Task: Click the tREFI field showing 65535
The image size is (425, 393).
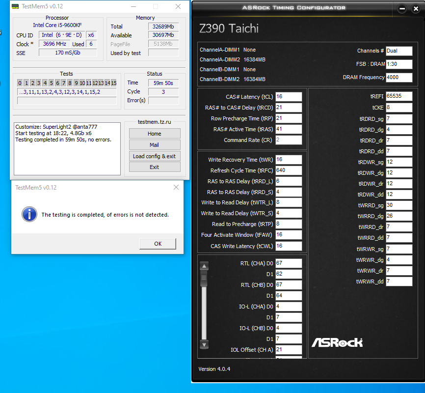Action: coord(399,96)
